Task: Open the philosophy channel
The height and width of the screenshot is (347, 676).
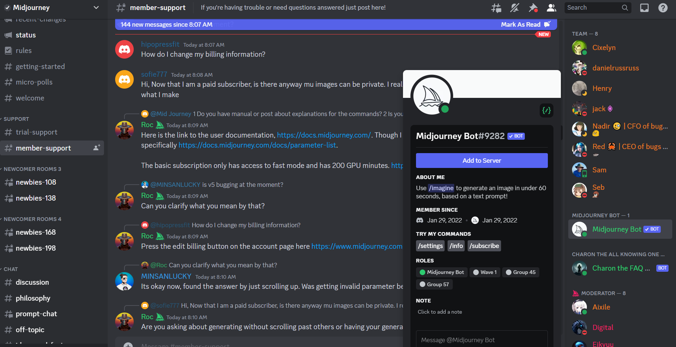Action: 52,298
